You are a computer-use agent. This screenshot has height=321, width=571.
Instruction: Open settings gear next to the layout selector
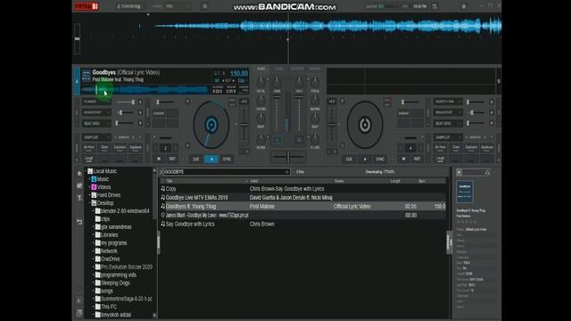pos(204,6)
